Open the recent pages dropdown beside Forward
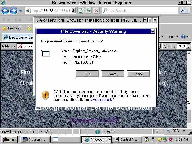192x144 pixels. (20, 11)
